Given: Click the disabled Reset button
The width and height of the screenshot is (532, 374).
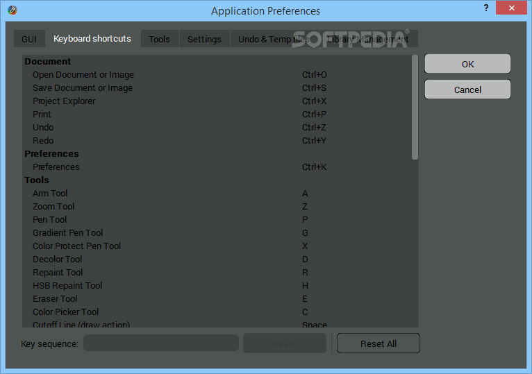Looking at the screenshot, I should pyautogui.click(x=284, y=343).
